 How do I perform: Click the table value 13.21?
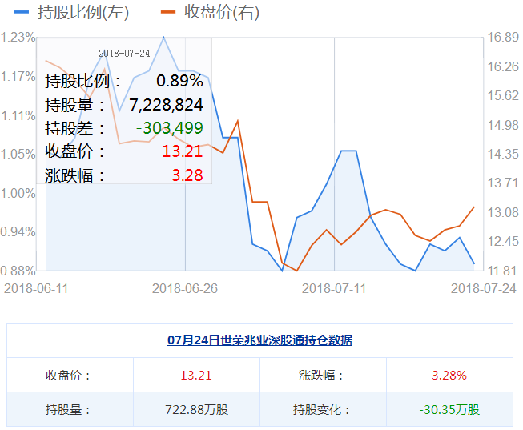coord(196,376)
